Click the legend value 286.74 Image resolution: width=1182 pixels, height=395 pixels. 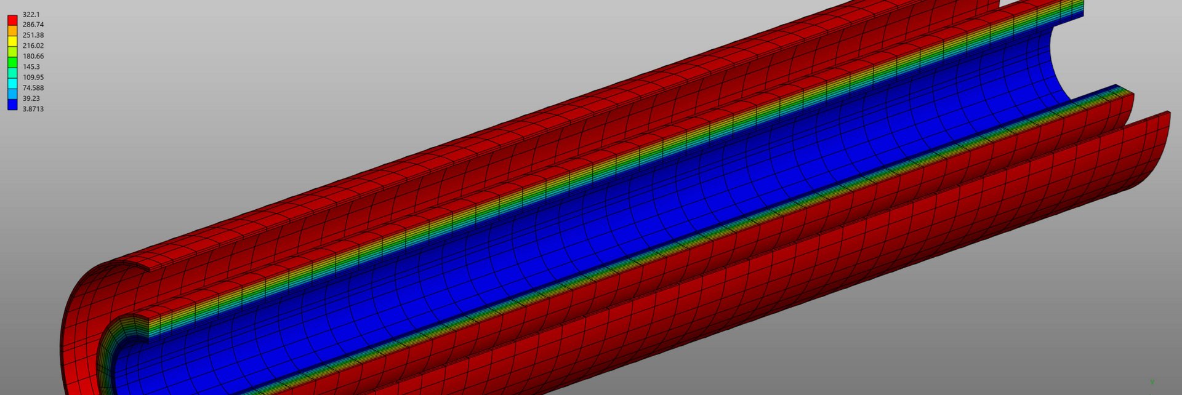33,25
